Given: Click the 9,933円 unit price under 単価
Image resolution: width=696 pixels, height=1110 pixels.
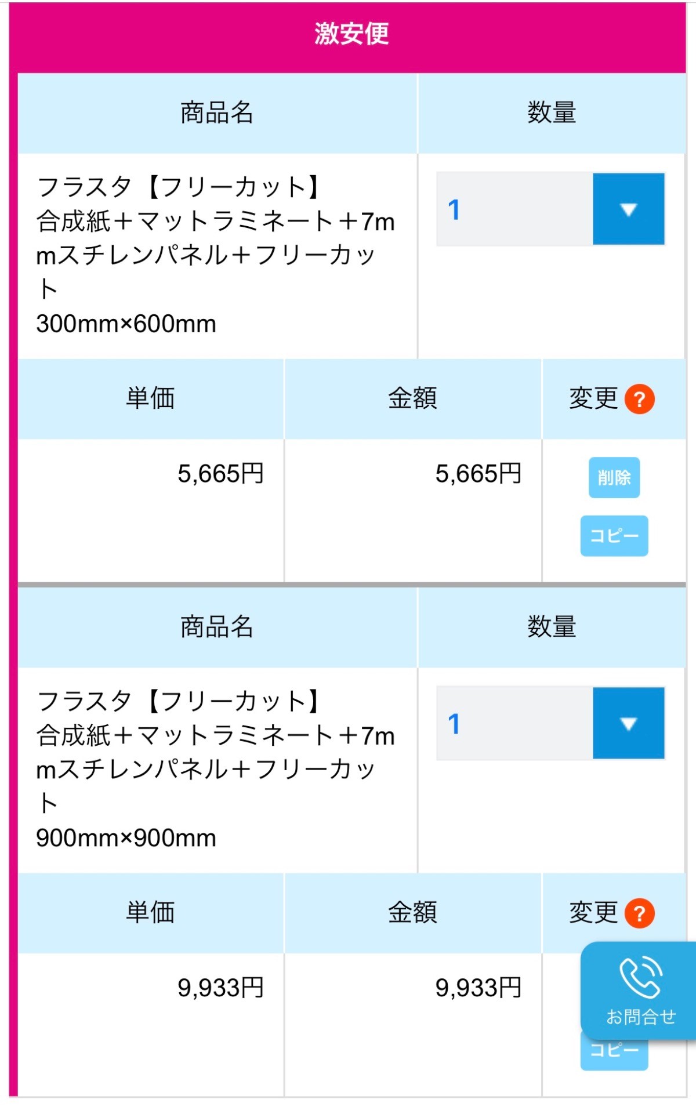Looking at the screenshot, I should click(220, 988).
